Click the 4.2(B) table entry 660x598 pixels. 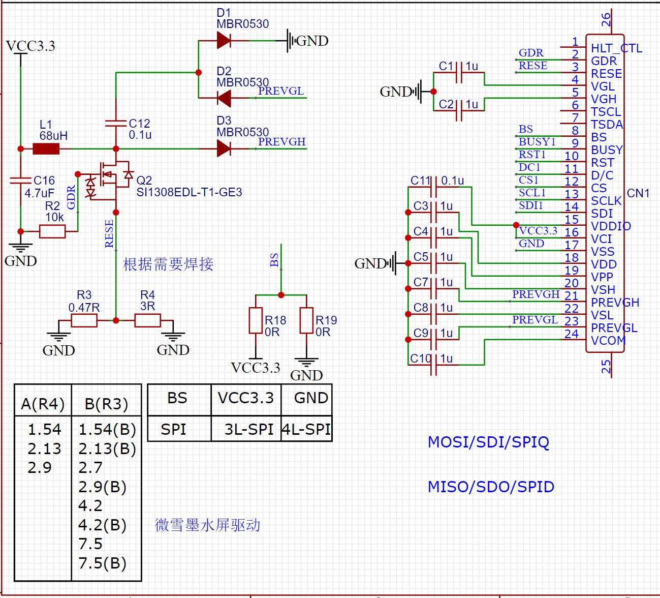point(102,525)
